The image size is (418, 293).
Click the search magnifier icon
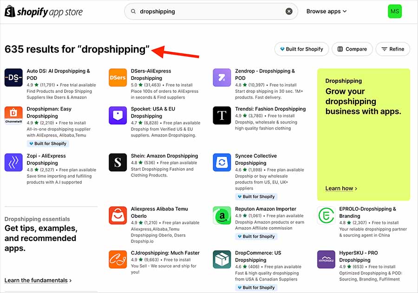coord(133,11)
